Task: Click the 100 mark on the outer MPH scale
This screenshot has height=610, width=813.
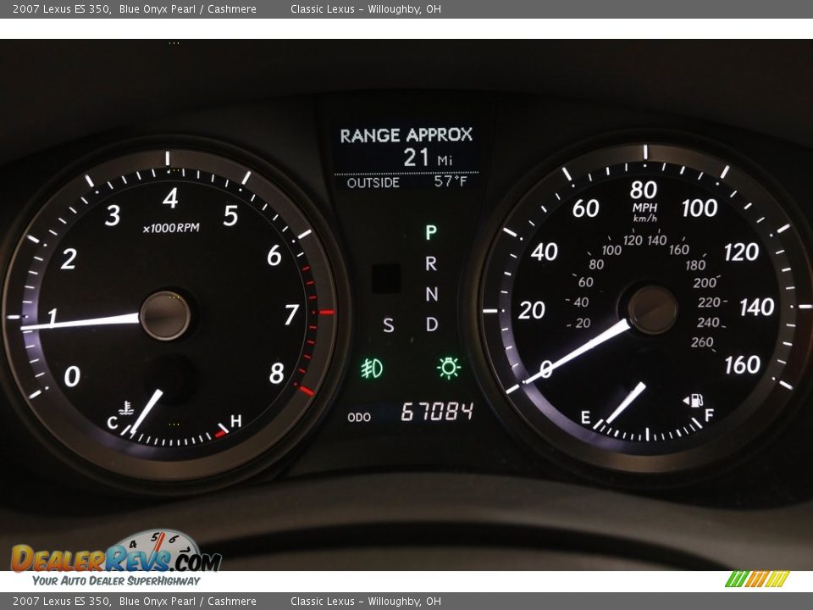Action: (700, 208)
